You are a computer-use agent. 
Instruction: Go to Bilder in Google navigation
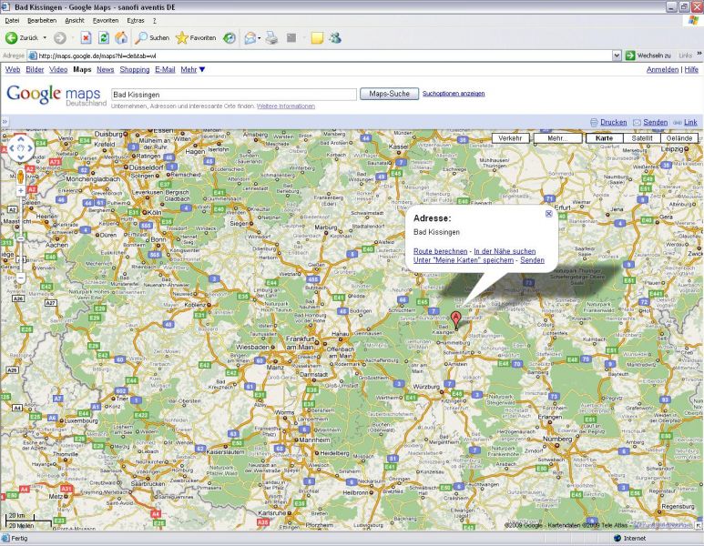35,69
